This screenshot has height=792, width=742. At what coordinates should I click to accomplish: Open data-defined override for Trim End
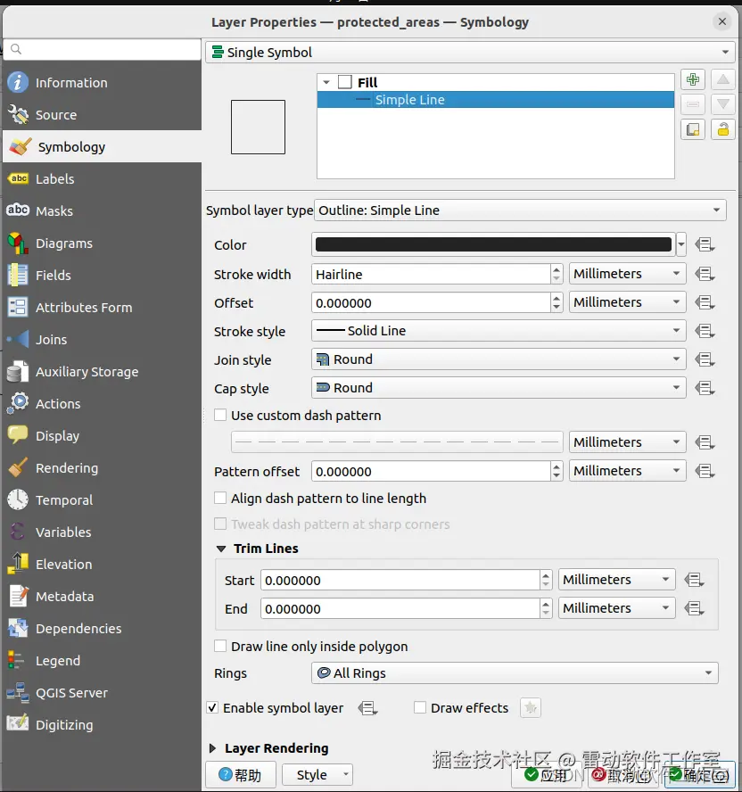[694, 608]
